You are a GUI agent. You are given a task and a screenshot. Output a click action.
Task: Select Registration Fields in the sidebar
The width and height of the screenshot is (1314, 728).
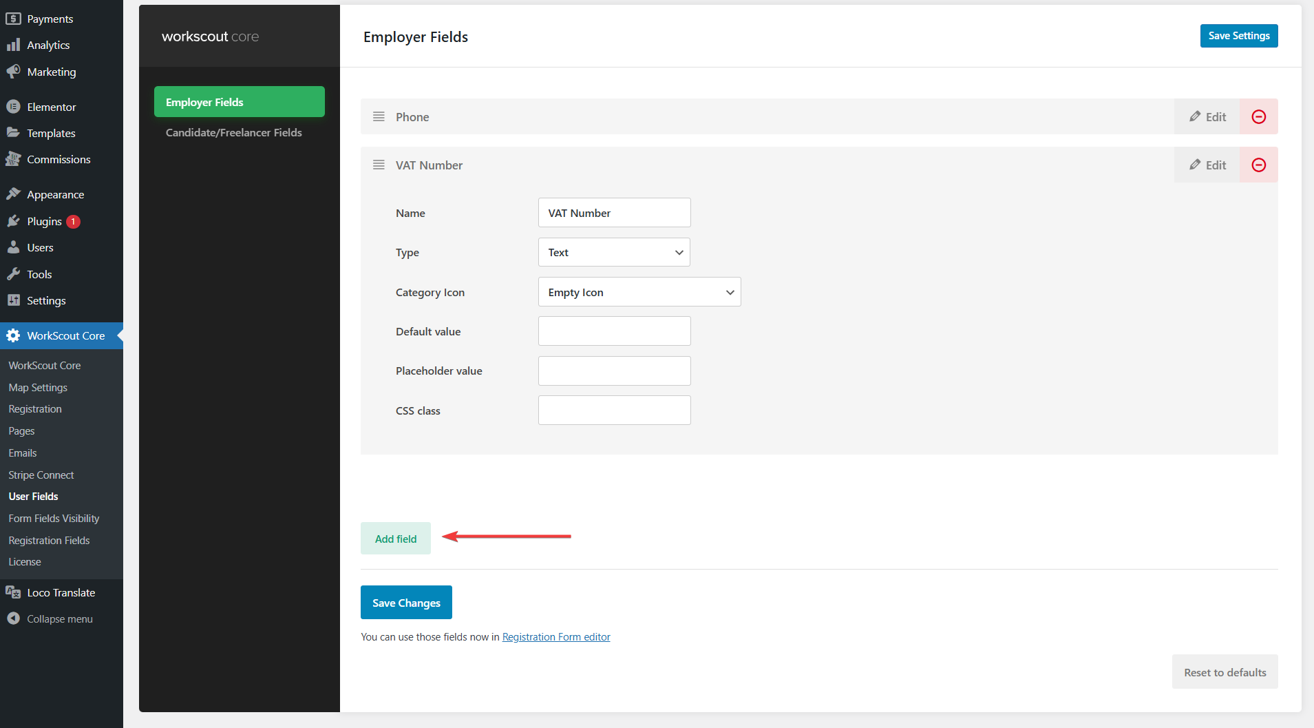point(49,541)
